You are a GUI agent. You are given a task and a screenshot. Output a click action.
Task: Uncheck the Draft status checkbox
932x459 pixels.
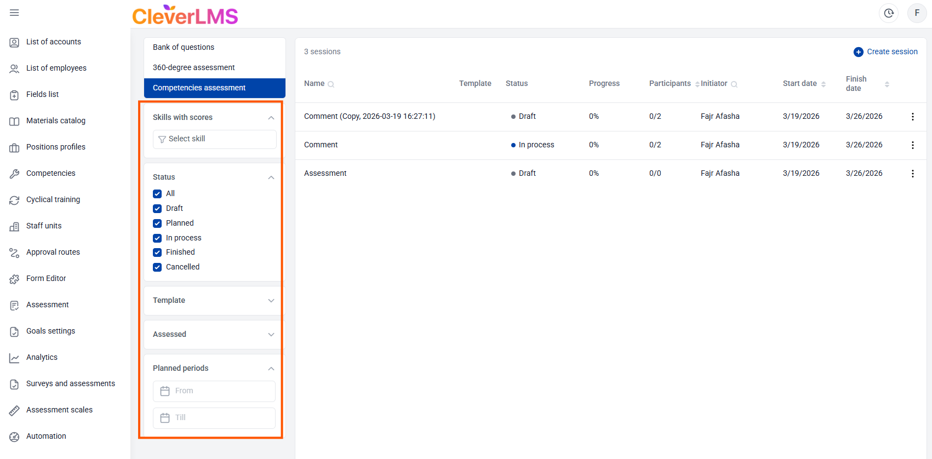click(157, 209)
